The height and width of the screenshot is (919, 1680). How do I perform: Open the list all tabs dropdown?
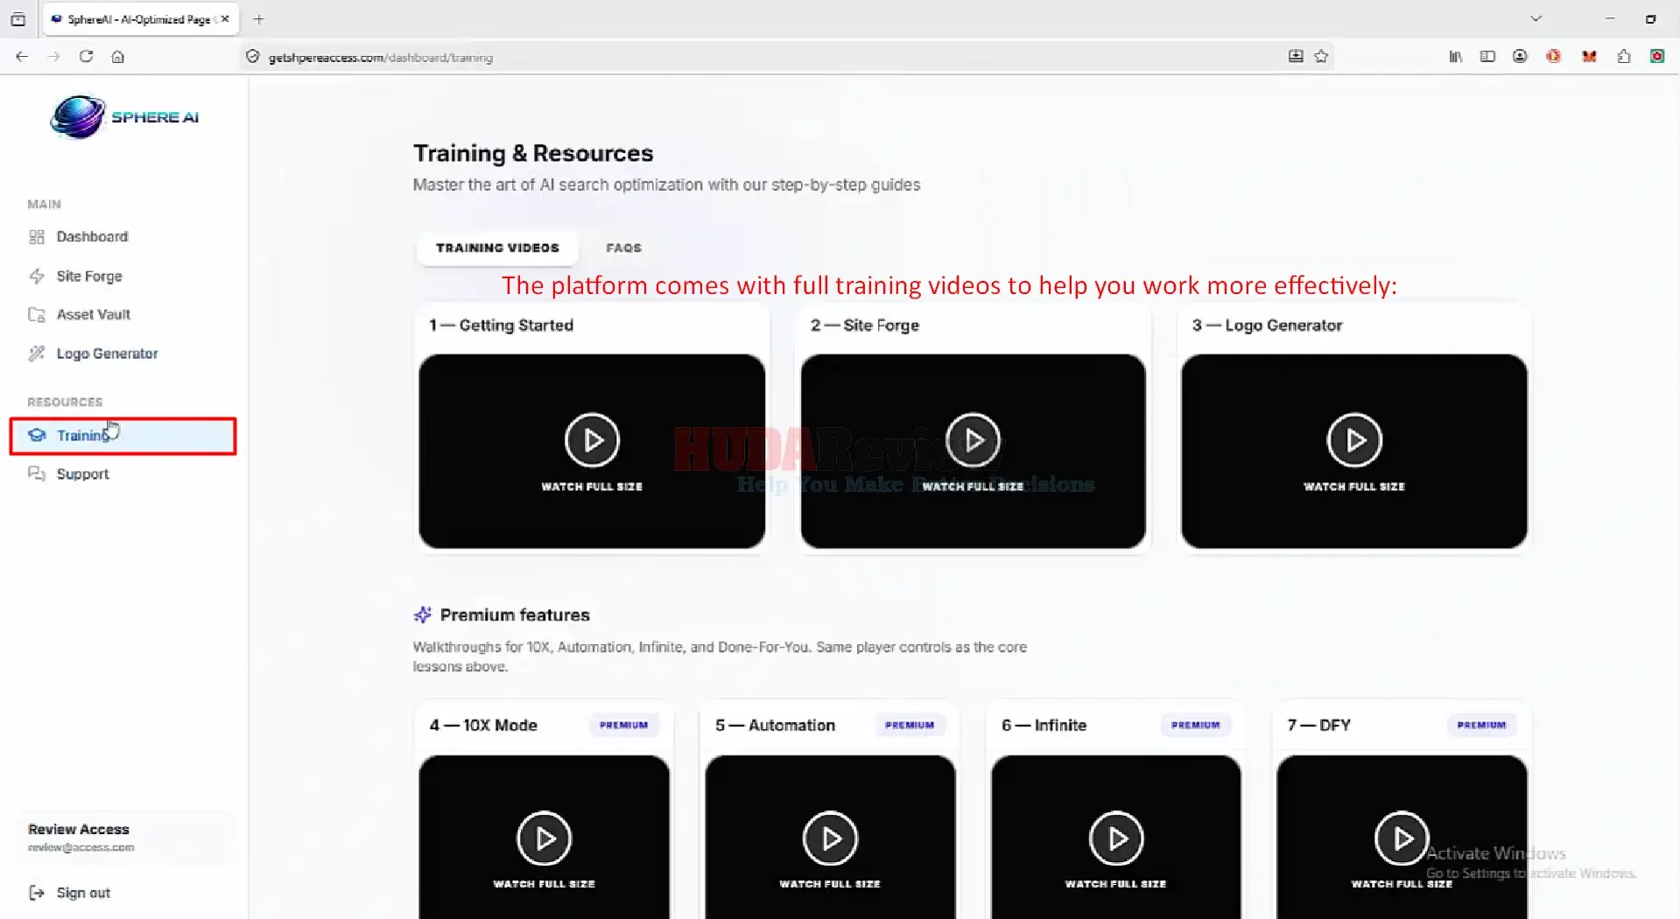pyautogui.click(x=1536, y=18)
